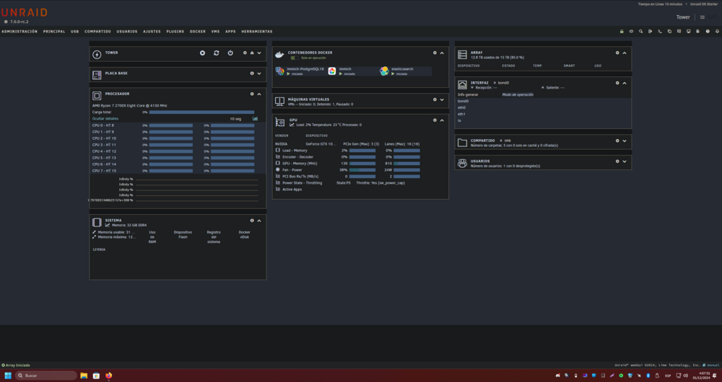Click the info monitor icon in the top toolbar
The width and height of the screenshot is (722, 382).
coord(688,31)
